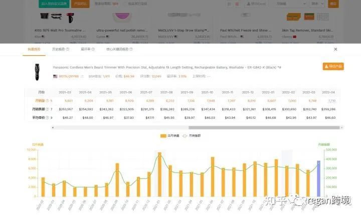The width and height of the screenshot is (361, 217).
Task: Click the help icon beside 核心关键词趋势
Action: [131, 49]
